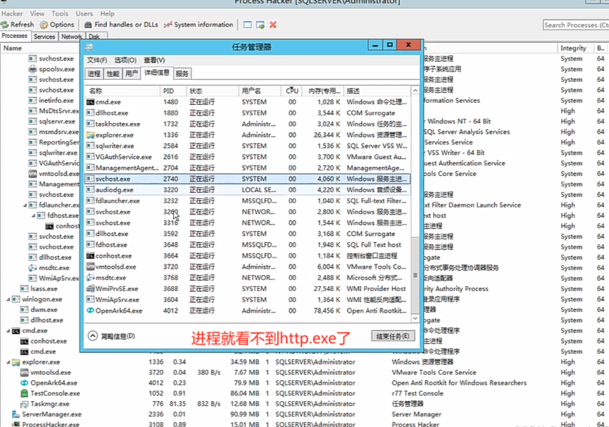Click WmiPrvSE.exe icon in Task Manager list
This screenshot has width=609, height=427.
90,289
